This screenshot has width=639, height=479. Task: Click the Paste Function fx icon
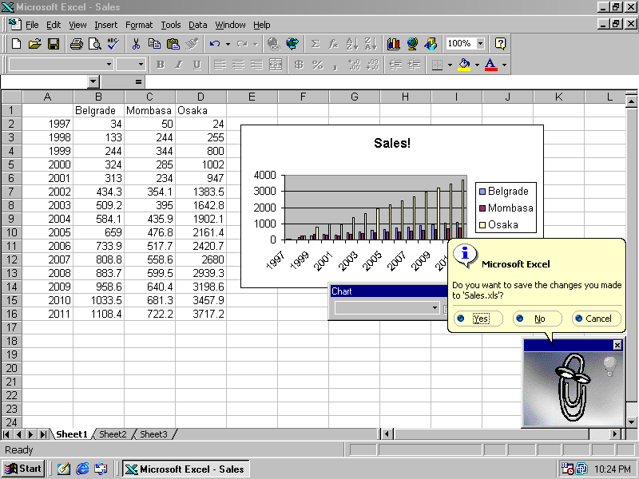tap(333, 44)
